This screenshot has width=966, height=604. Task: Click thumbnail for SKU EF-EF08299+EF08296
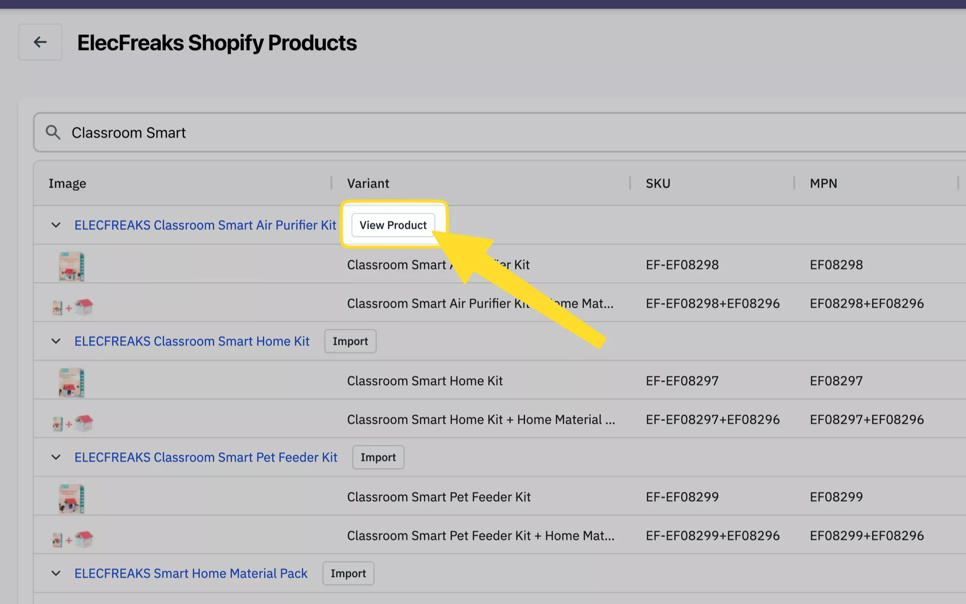pyautogui.click(x=72, y=540)
